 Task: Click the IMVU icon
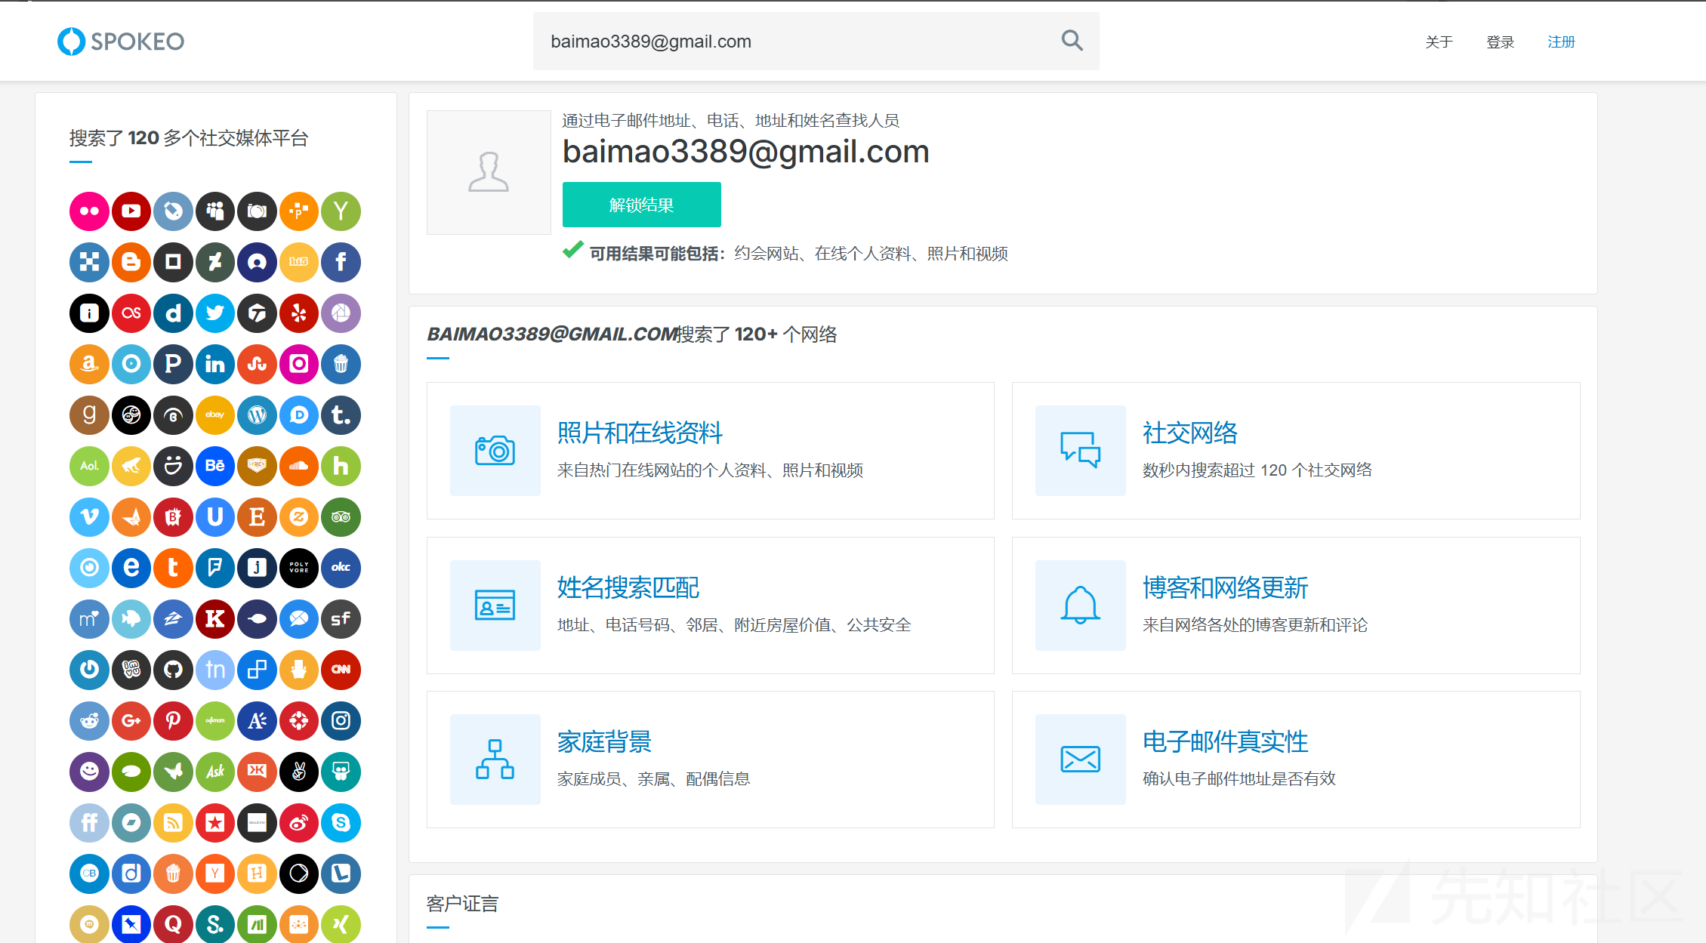coord(131,670)
